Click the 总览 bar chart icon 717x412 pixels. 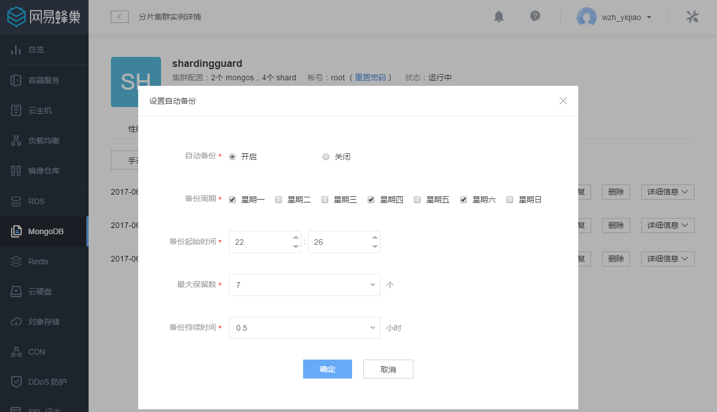click(17, 50)
